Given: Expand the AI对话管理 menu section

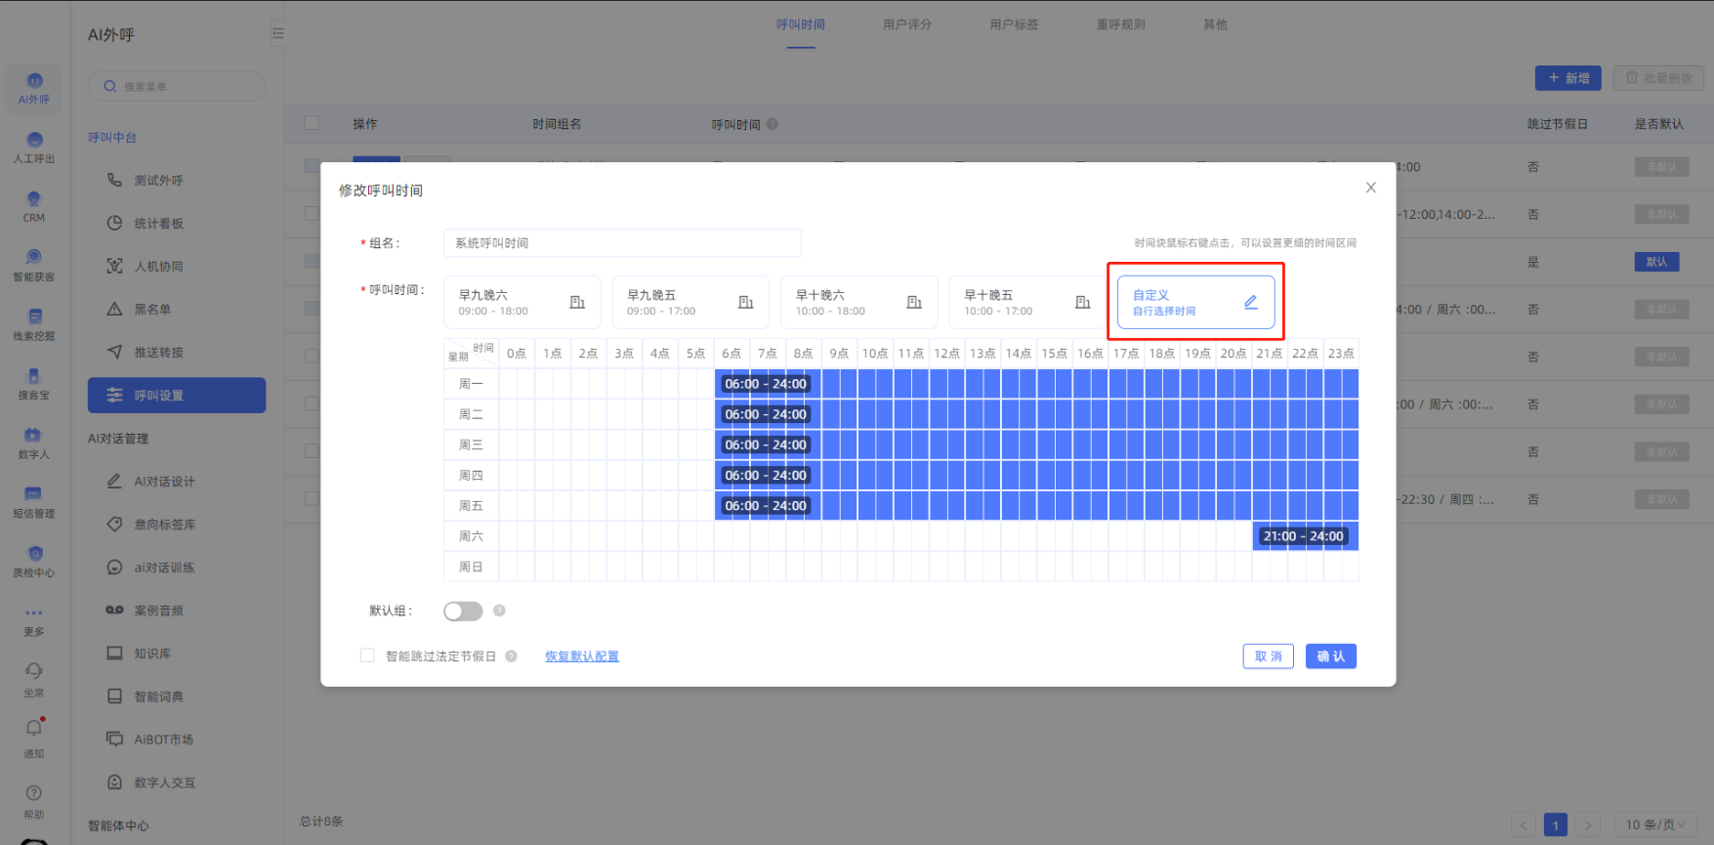Looking at the screenshot, I should pos(118,439).
